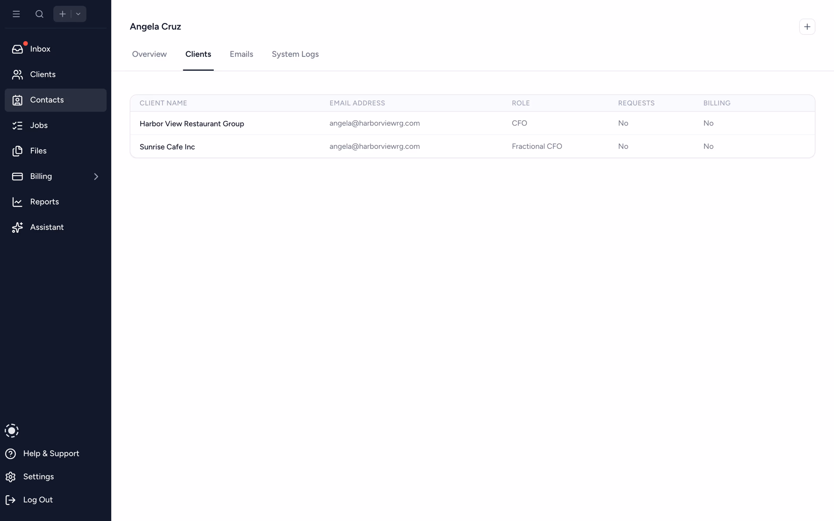834x521 pixels.
Task: Expand the quick-create dropdown arrow
Action: [x=79, y=14]
